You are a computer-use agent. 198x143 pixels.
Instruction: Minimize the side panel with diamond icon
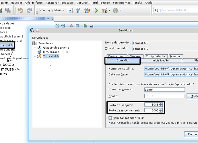click(48, 19)
